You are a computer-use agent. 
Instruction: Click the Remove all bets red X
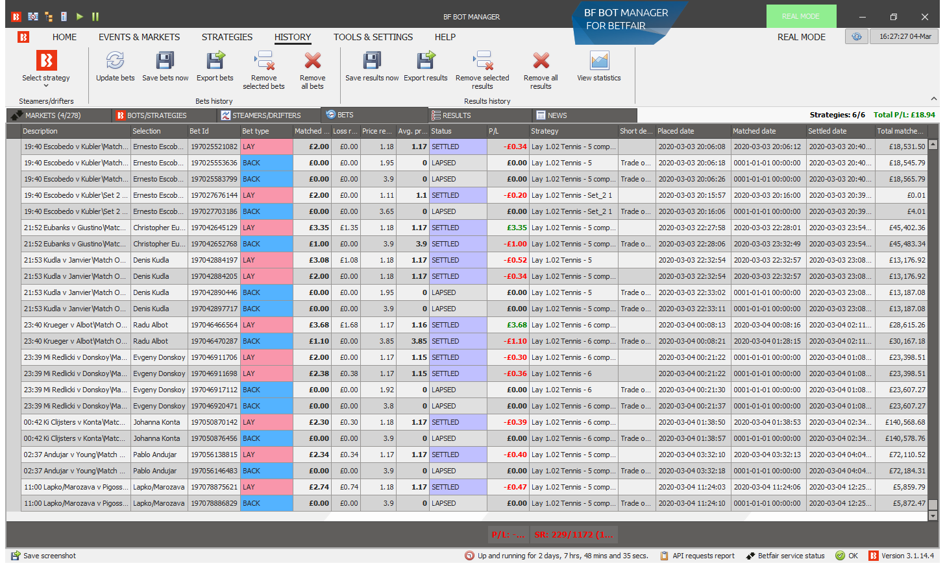tap(313, 61)
